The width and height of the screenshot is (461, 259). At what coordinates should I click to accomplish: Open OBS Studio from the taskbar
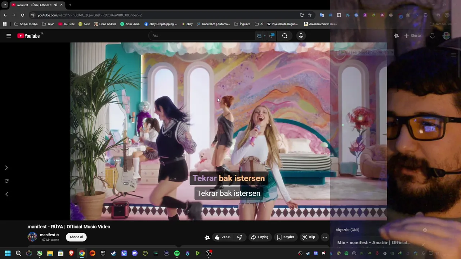click(209, 253)
